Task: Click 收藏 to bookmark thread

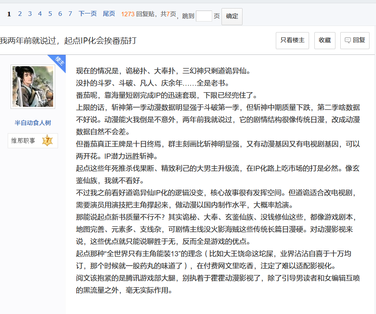Action: click(324, 40)
